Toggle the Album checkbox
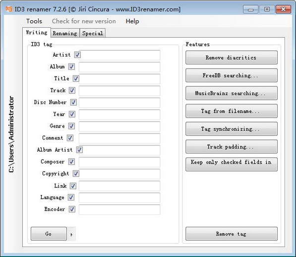The height and width of the screenshot is (257, 296). [x=71, y=66]
